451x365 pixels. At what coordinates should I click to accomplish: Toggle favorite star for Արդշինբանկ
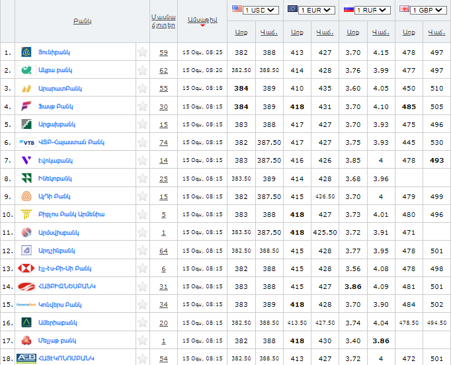[x=142, y=251]
